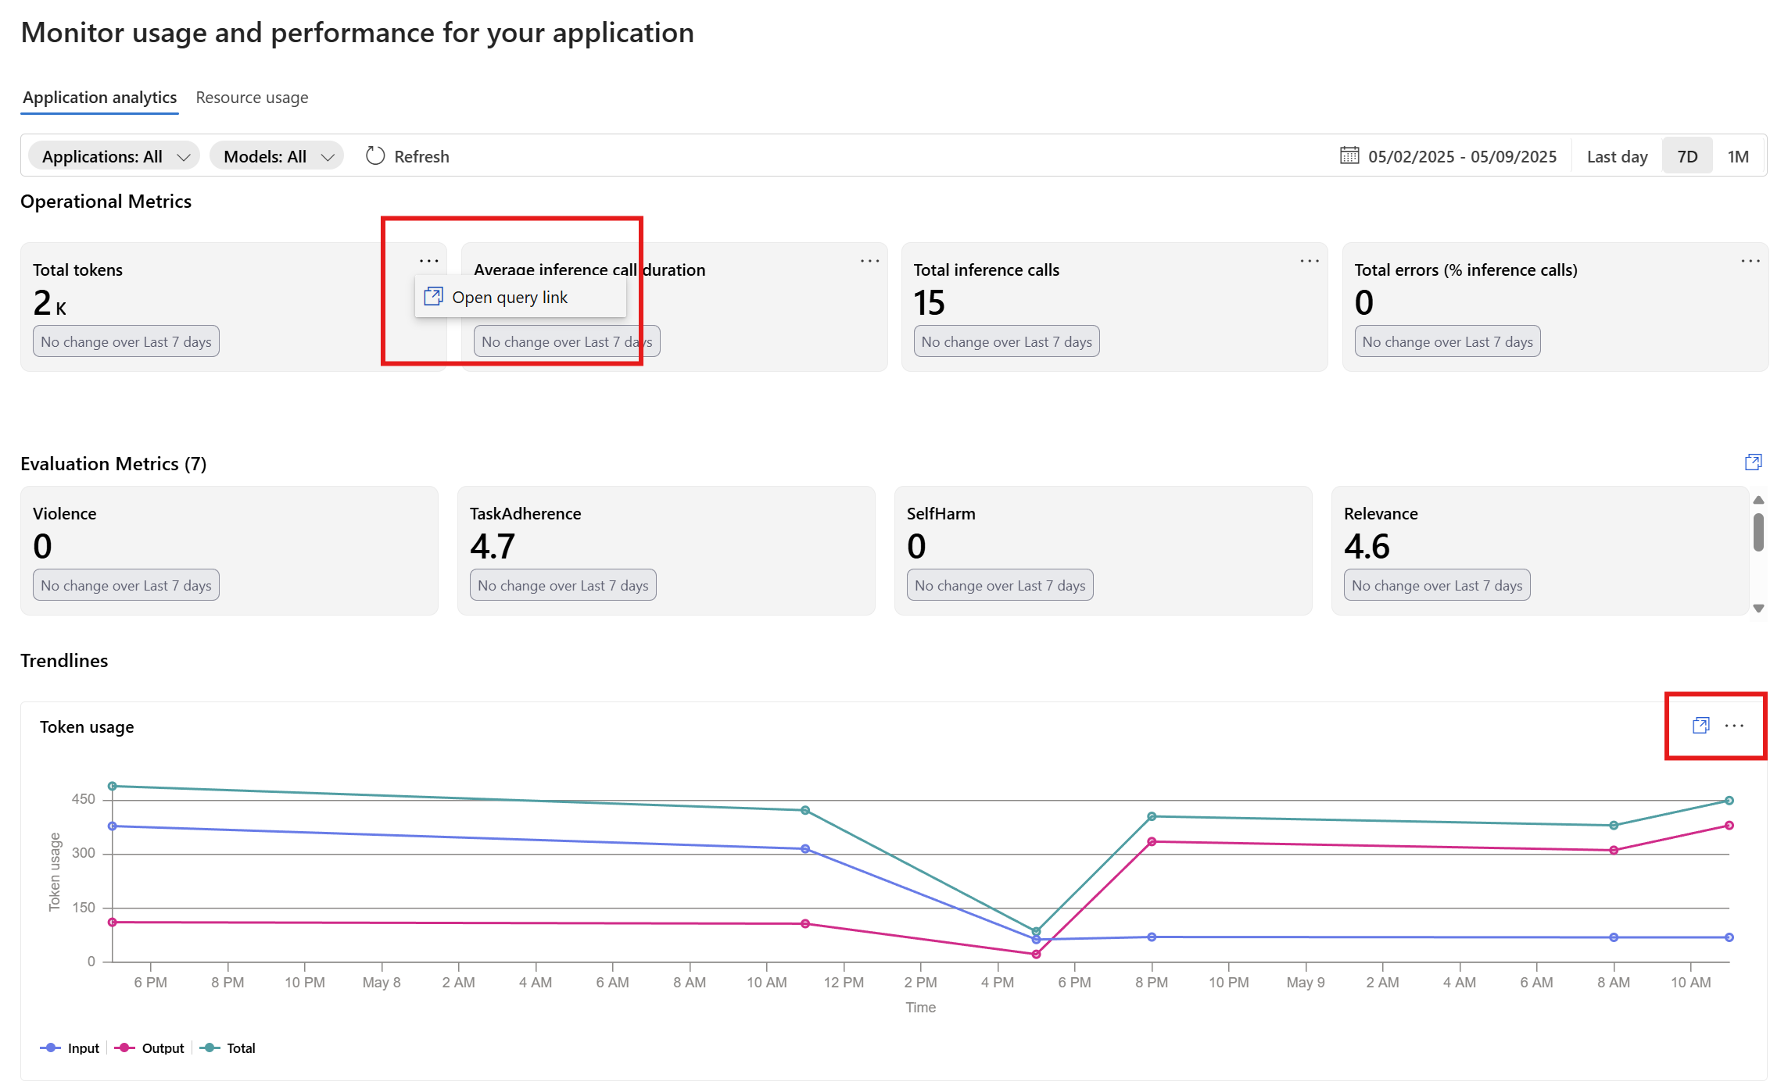
Task: Click the calendar date range icon
Action: pos(1349,155)
